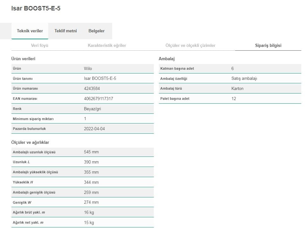Image resolution: width=307 pixels, height=230 pixels.
Task: Click the gross weight value 16 kg
Action: pyautogui.click(x=89, y=213)
